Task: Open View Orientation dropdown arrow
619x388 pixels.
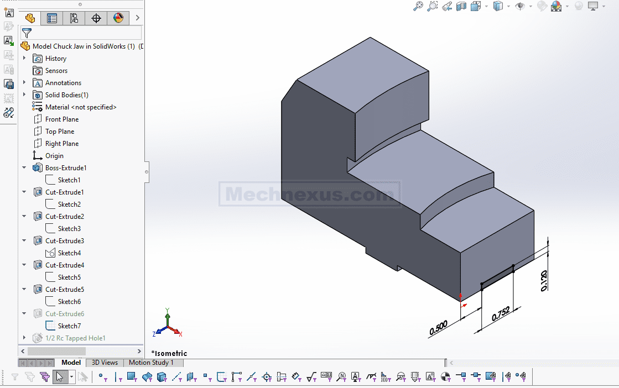Action: click(x=486, y=6)
